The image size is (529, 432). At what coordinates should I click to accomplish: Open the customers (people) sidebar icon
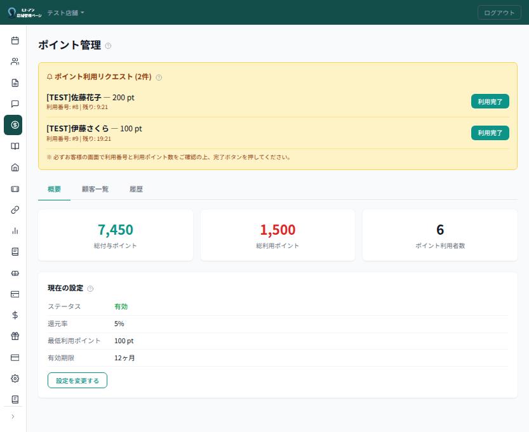[15, 62]
